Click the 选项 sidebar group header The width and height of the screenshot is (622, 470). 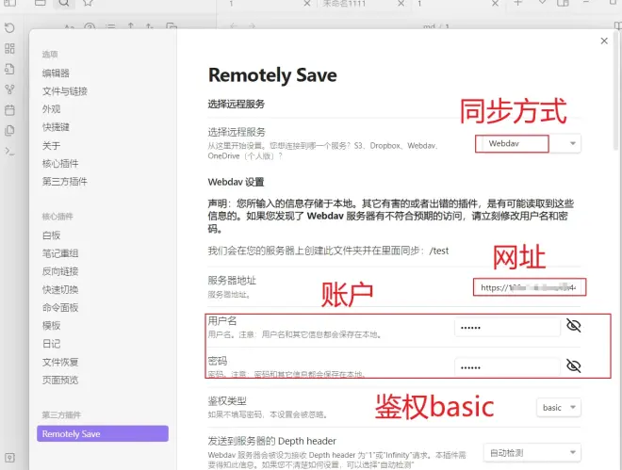(x=50, y=55)
